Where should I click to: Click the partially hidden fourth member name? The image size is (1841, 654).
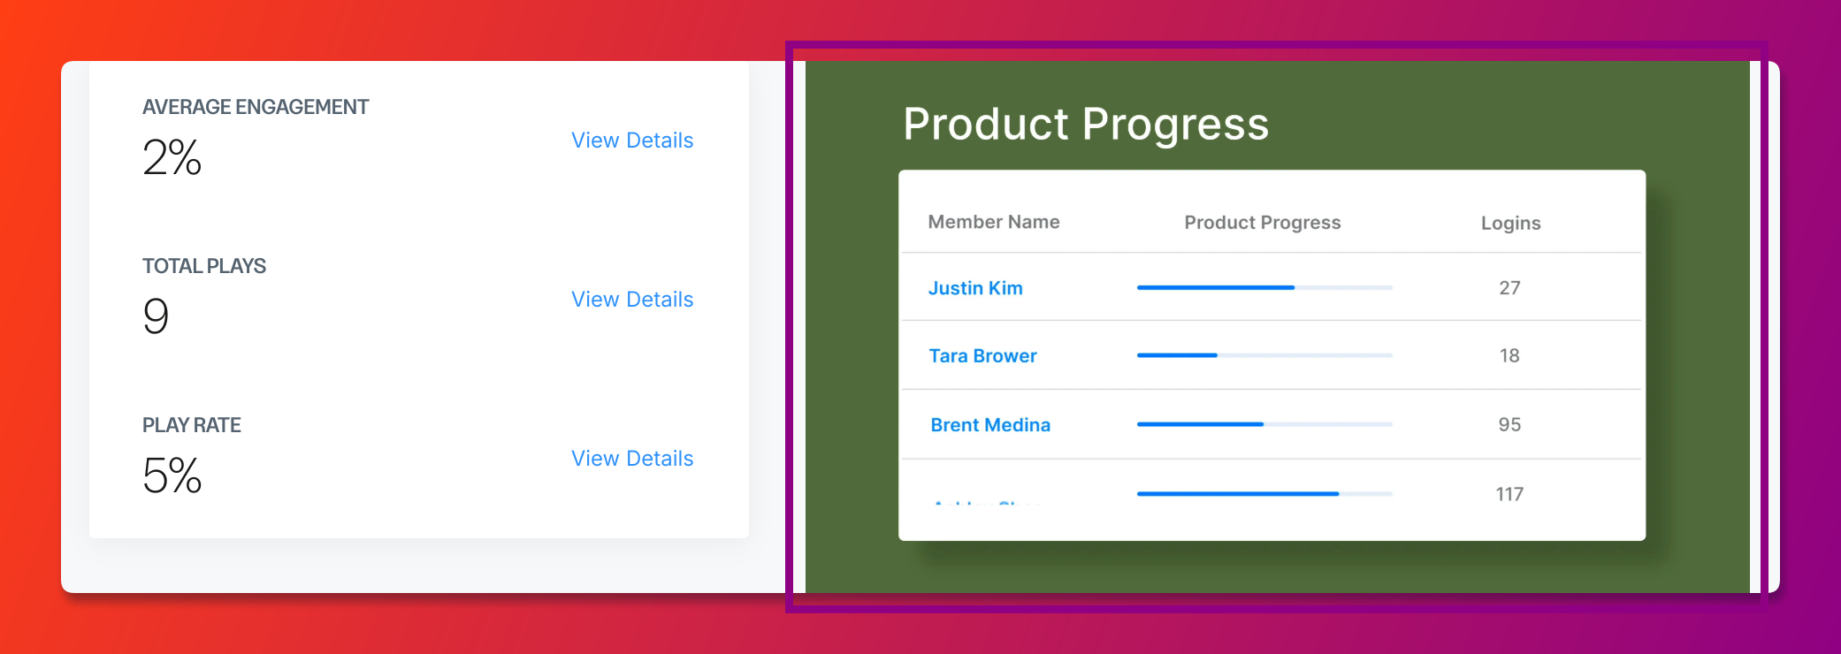987,502
